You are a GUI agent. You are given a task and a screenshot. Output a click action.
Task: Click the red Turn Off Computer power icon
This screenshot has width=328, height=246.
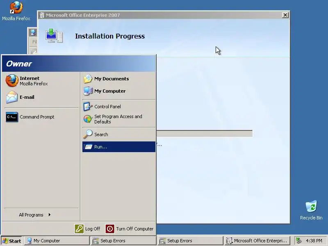[x=110, y=229]
